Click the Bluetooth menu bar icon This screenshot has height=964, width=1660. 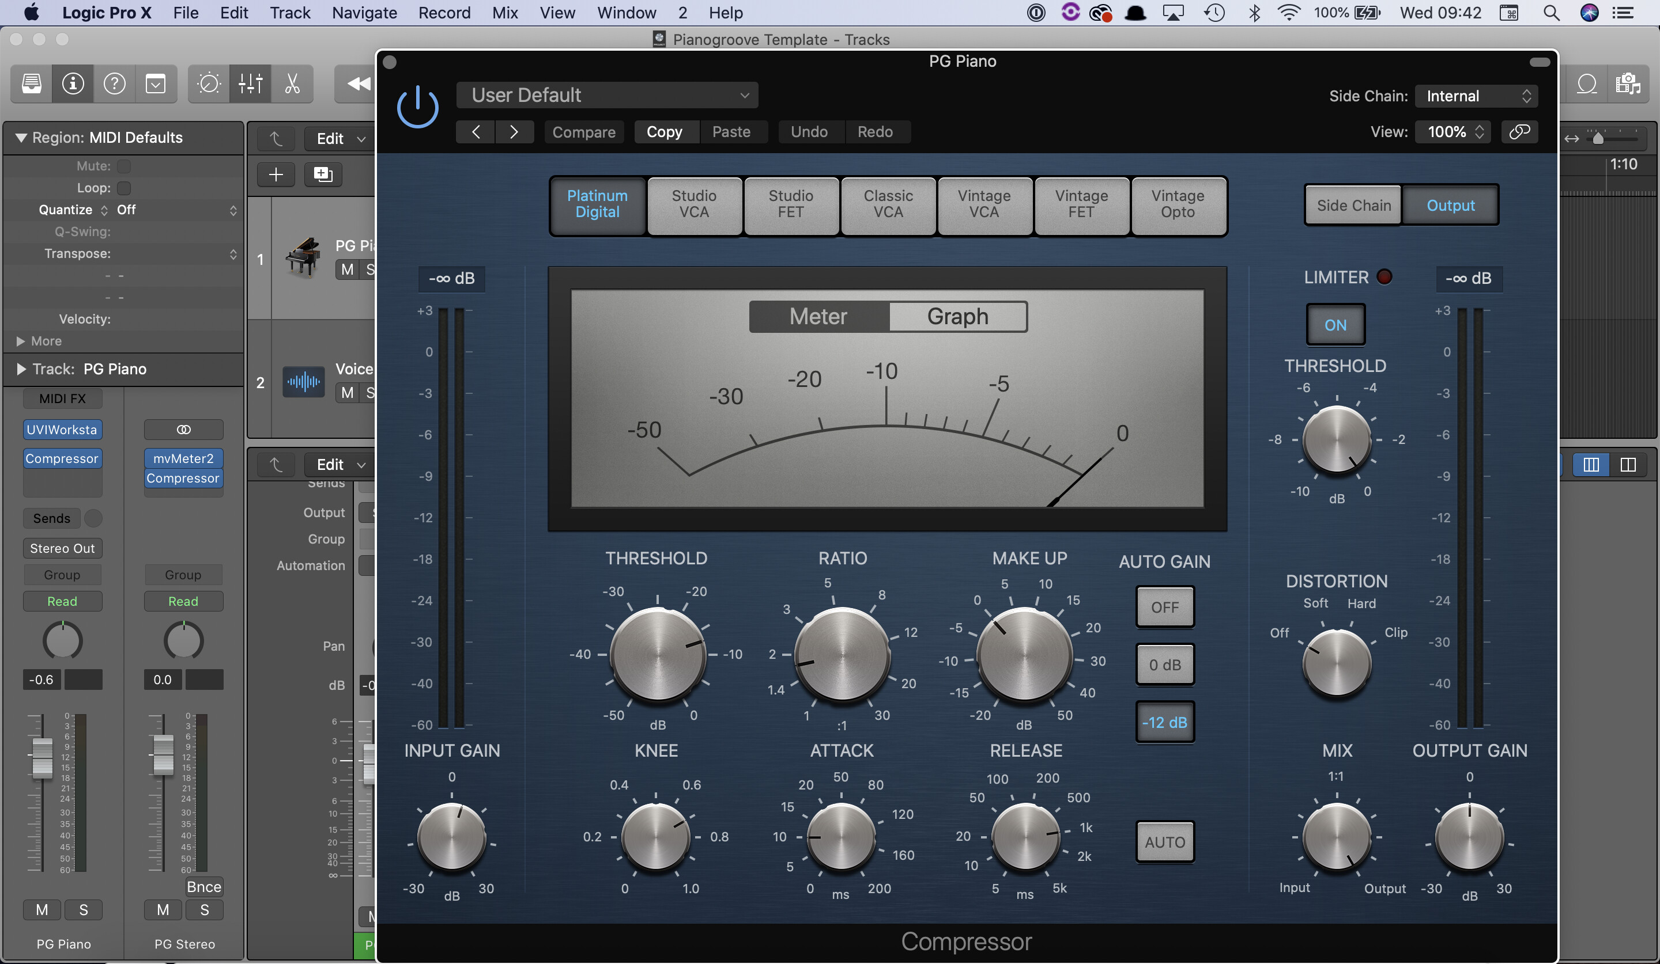pyautogui.click(x=1254, y=13)
